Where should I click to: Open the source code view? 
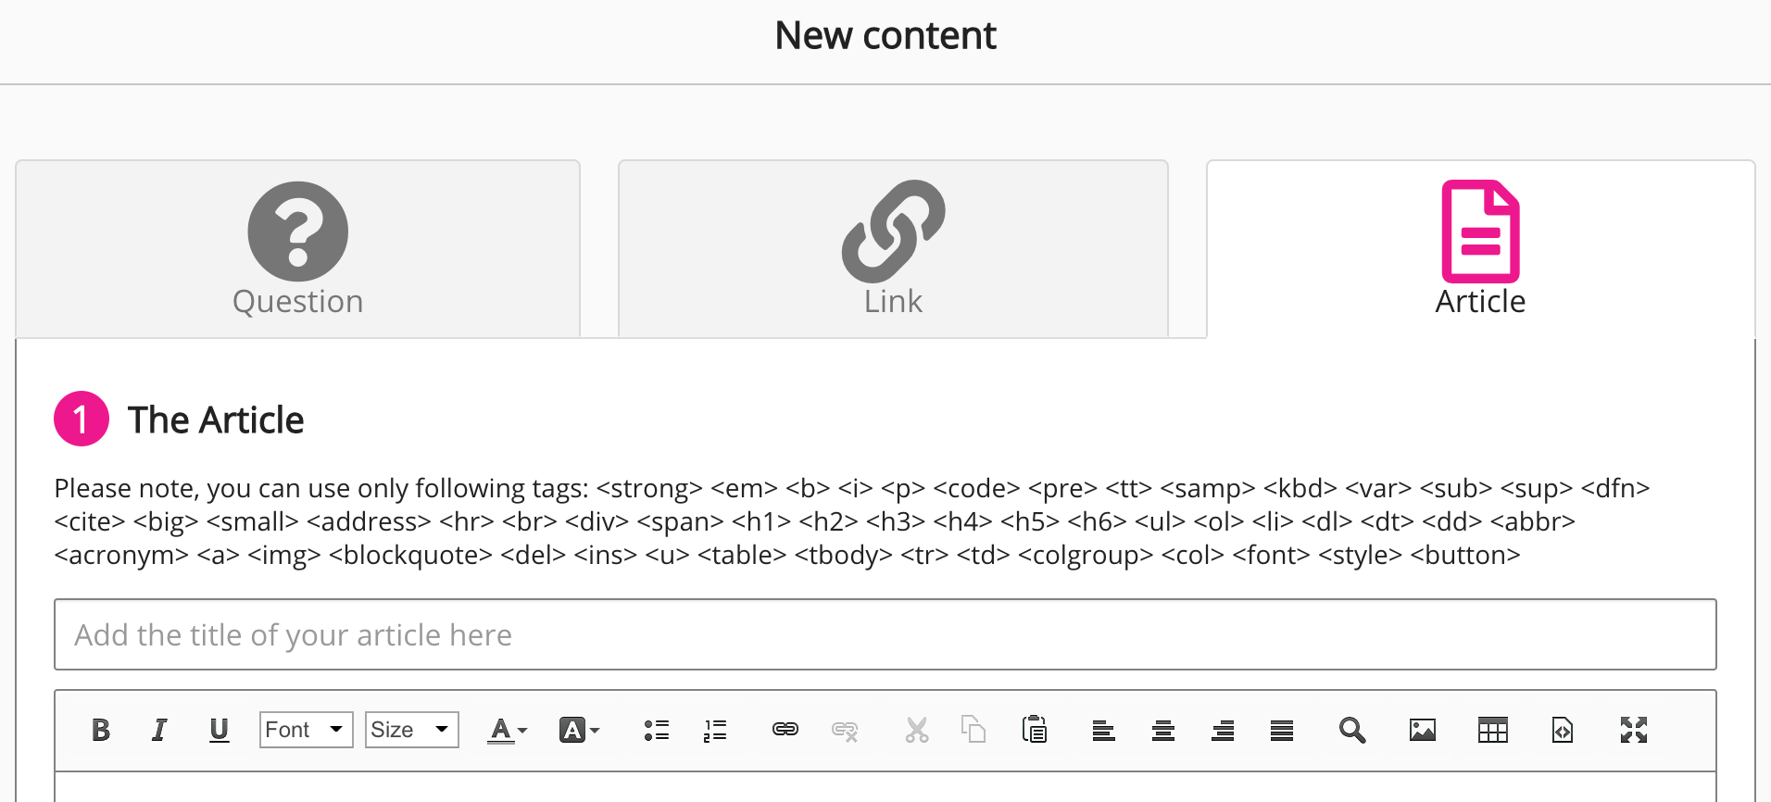(x=1563, y=730)
